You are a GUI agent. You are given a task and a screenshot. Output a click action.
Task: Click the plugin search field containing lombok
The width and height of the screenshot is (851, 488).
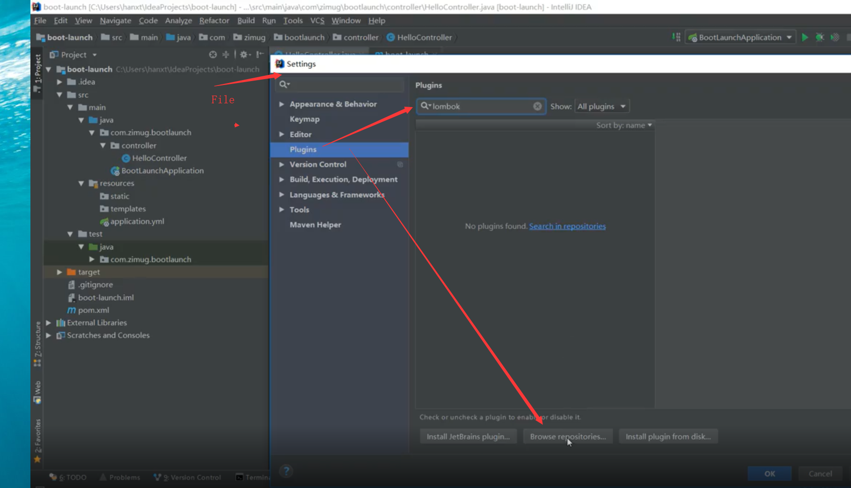481,106
